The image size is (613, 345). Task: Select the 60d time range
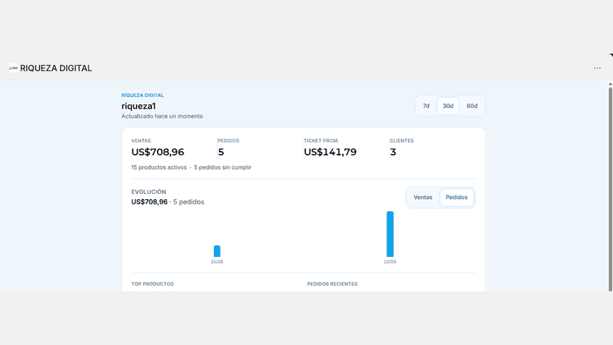point(472,106)
